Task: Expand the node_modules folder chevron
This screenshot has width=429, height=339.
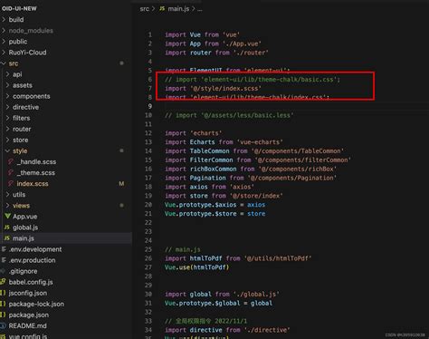Action: pyautogui.click(x=4, y=31)
